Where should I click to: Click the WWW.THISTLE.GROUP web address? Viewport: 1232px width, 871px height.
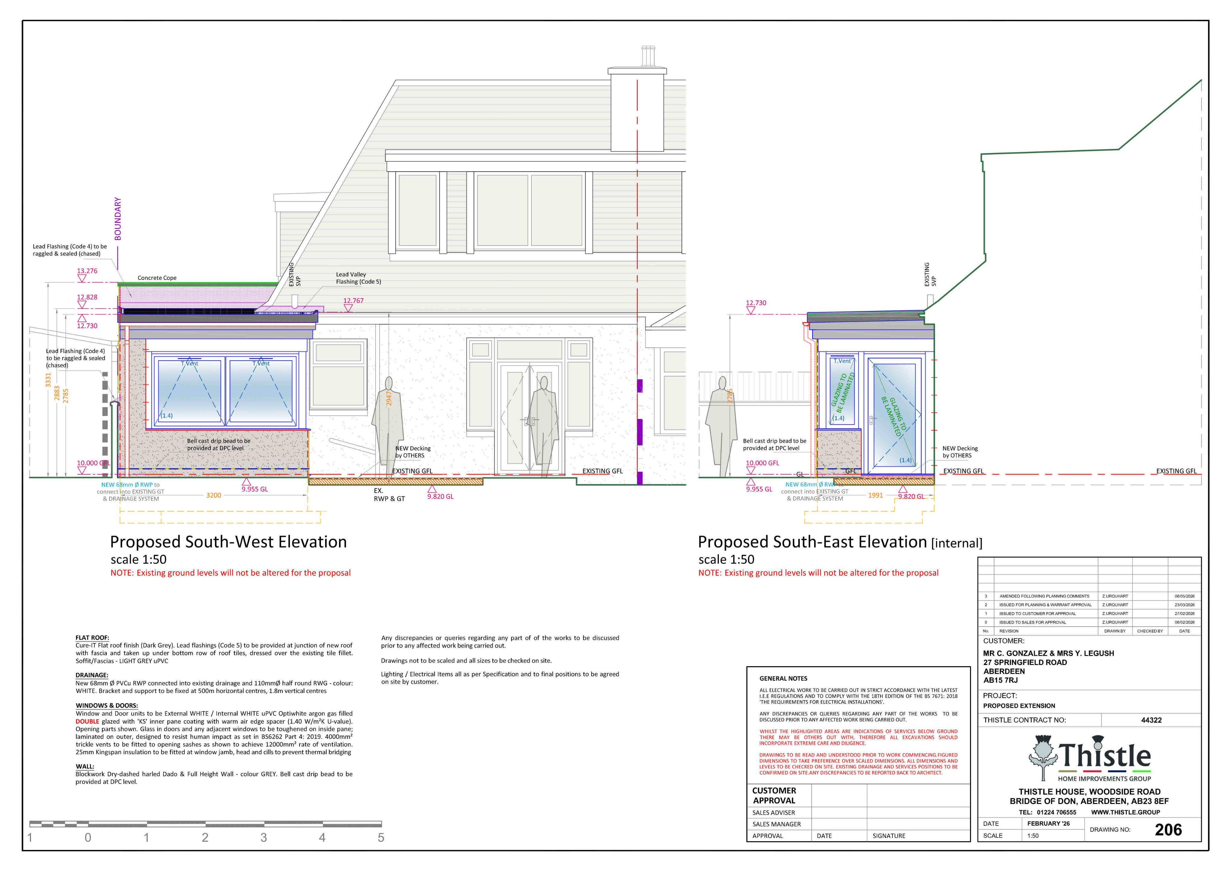click(x=1125, y=813)
